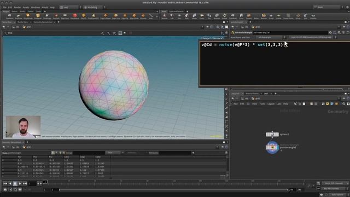Screen dimensions: 350x197
Task: Select the Edge Cusp shelf tool
Action: point(116,16)
